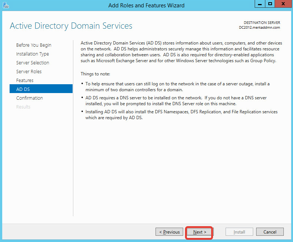Screen dimensions: 293x242
Task: Click the note about two domain controllers
Action: [x=177, y=87]
